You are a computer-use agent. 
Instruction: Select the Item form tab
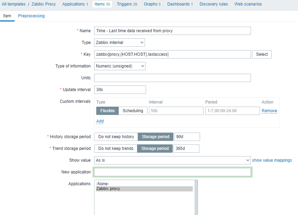coord(7,16)
